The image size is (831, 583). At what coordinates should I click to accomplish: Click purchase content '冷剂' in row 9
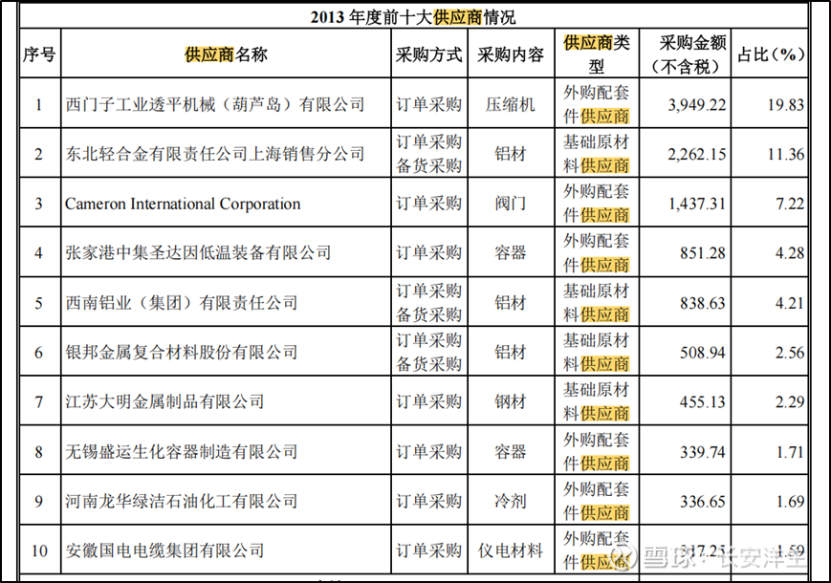coord(511,501)
